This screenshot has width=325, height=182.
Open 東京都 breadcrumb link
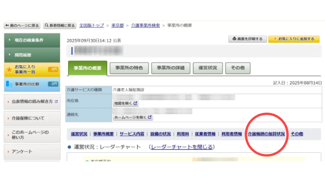(118, 25)
